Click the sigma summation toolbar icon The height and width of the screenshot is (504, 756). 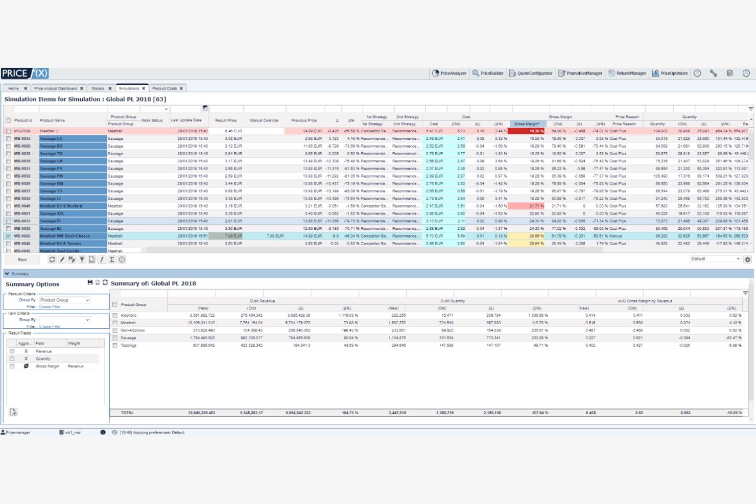tap(113, 259)
